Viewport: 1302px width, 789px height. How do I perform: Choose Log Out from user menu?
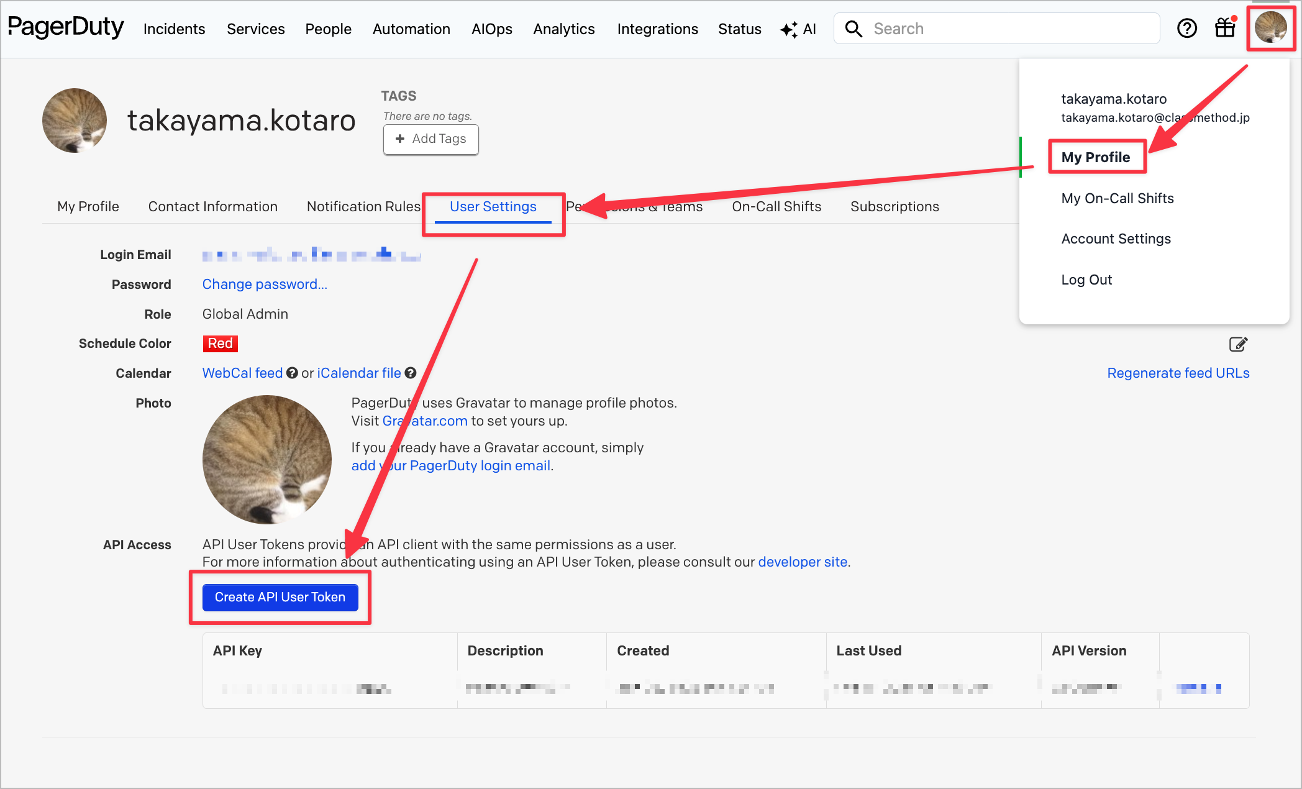point(1086,280)
